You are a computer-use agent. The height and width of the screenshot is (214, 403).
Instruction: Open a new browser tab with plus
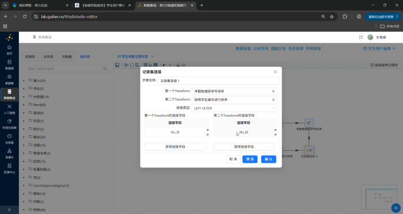pos(201,5)
